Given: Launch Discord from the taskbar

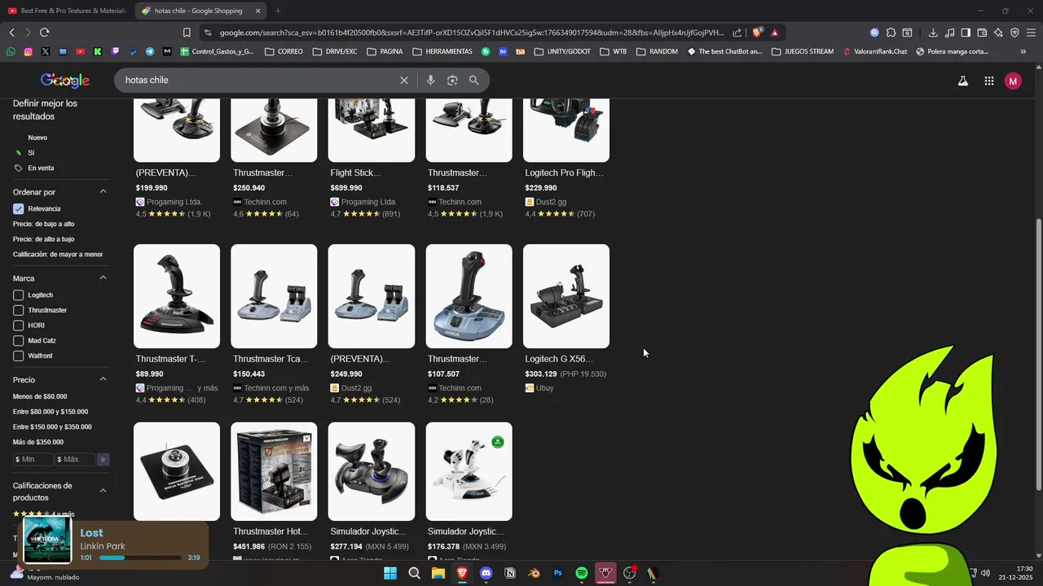Looking at the screenshot, I should pos(486,573).
